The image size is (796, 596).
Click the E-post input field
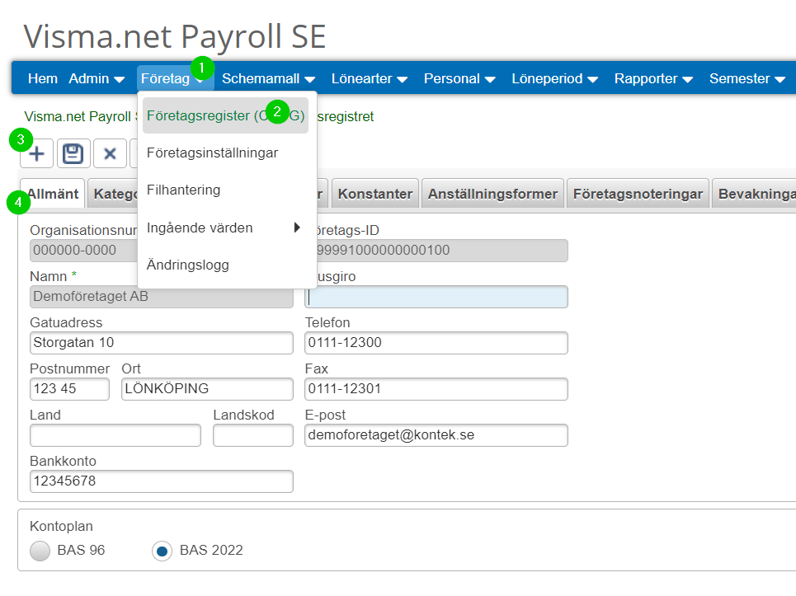tap(436, 435)
